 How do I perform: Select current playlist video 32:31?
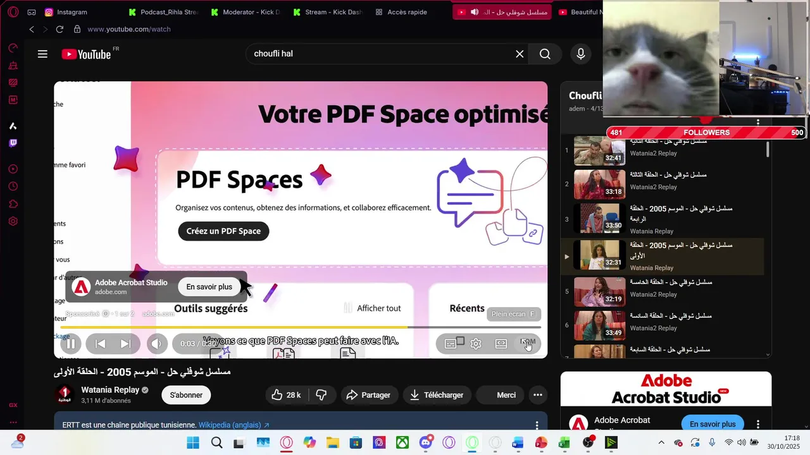[x=661, y=255]
